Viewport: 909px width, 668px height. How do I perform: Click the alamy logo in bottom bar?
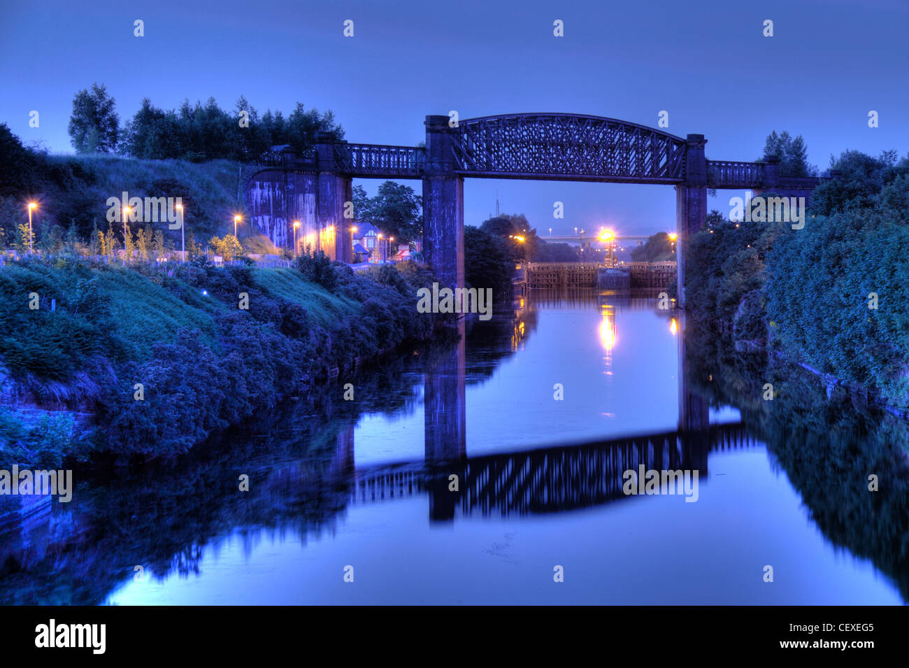pos(71,637)
